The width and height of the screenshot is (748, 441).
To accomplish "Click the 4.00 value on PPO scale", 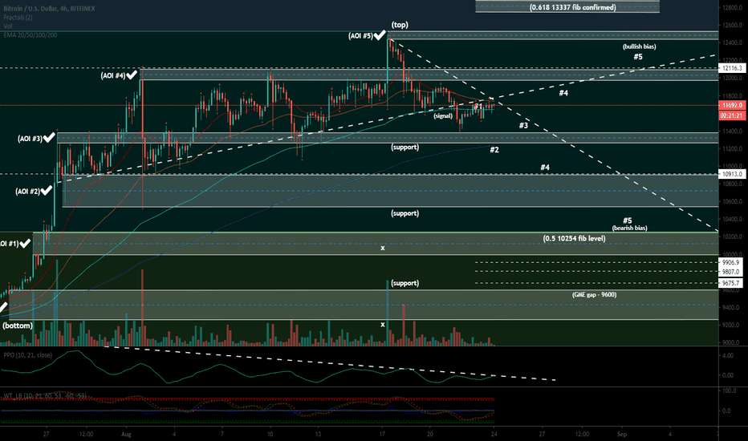I will click(728, 356).
